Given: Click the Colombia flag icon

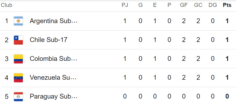Looking at the screenshot, I should coord(18,59).
